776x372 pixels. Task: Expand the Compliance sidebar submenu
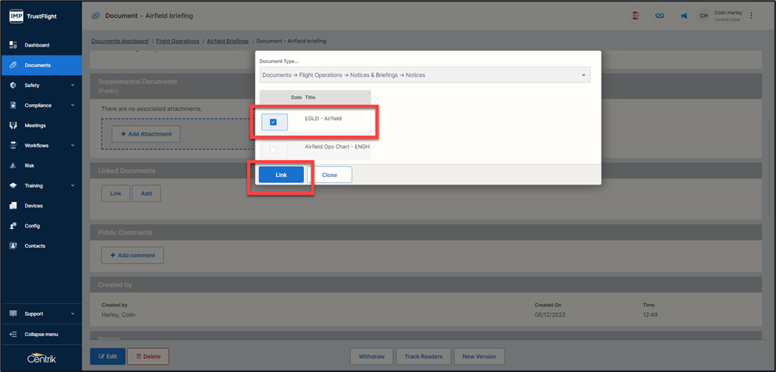tap(72, 106)
